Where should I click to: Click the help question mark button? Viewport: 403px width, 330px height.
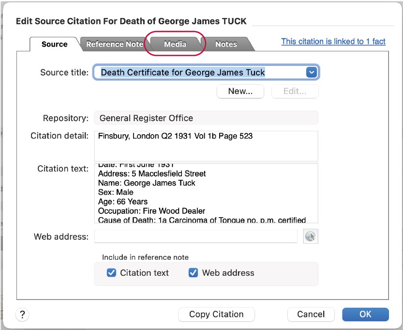pyautogui.click(x=22, y=314)
